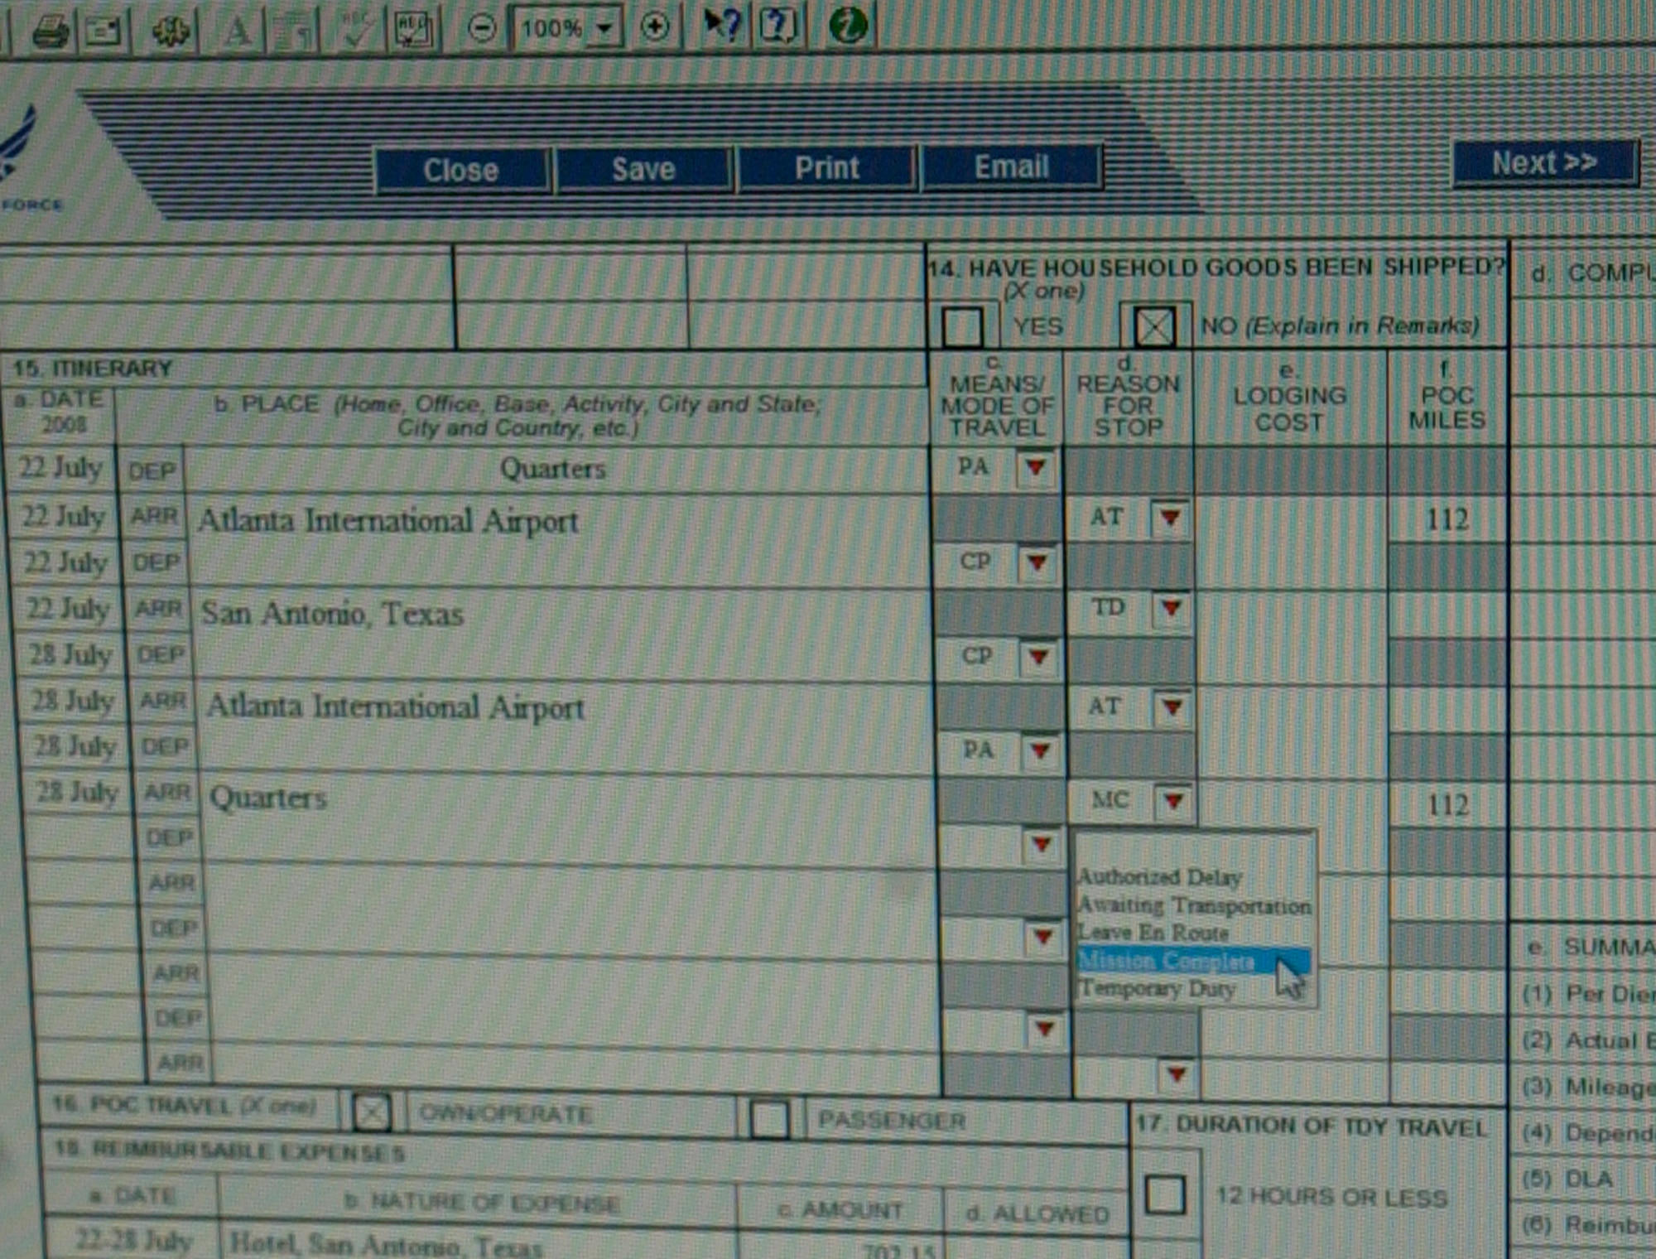
Task: Select Awaiting Transportation from the list
Action: 1194,905
